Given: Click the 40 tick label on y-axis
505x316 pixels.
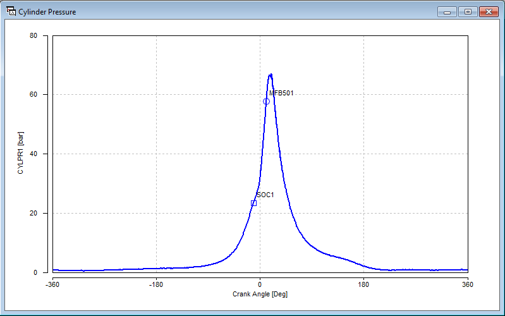Looking at the screenshot, I should 43,154.
